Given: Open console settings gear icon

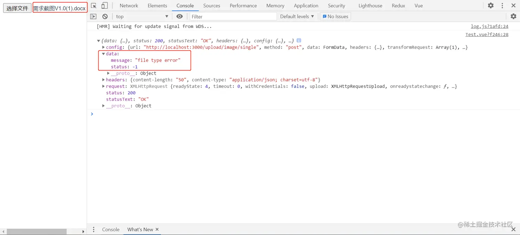Looking at the screenshot, I should pyautogui.click(x=513, y=17).
